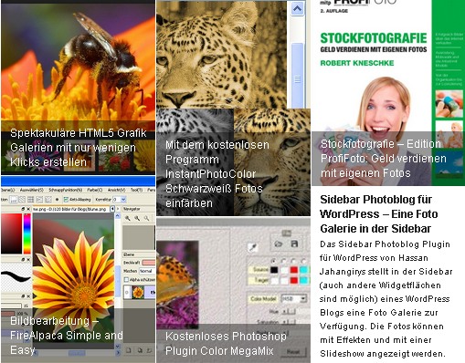The image size is (465, 363).
Task: Click scroll-up arrow in the leopard screenshot
Action: [x=297, y=9]
